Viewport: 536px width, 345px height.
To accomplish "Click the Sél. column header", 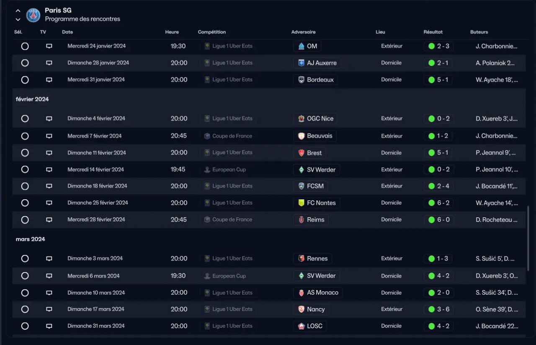I will (18, 32).
